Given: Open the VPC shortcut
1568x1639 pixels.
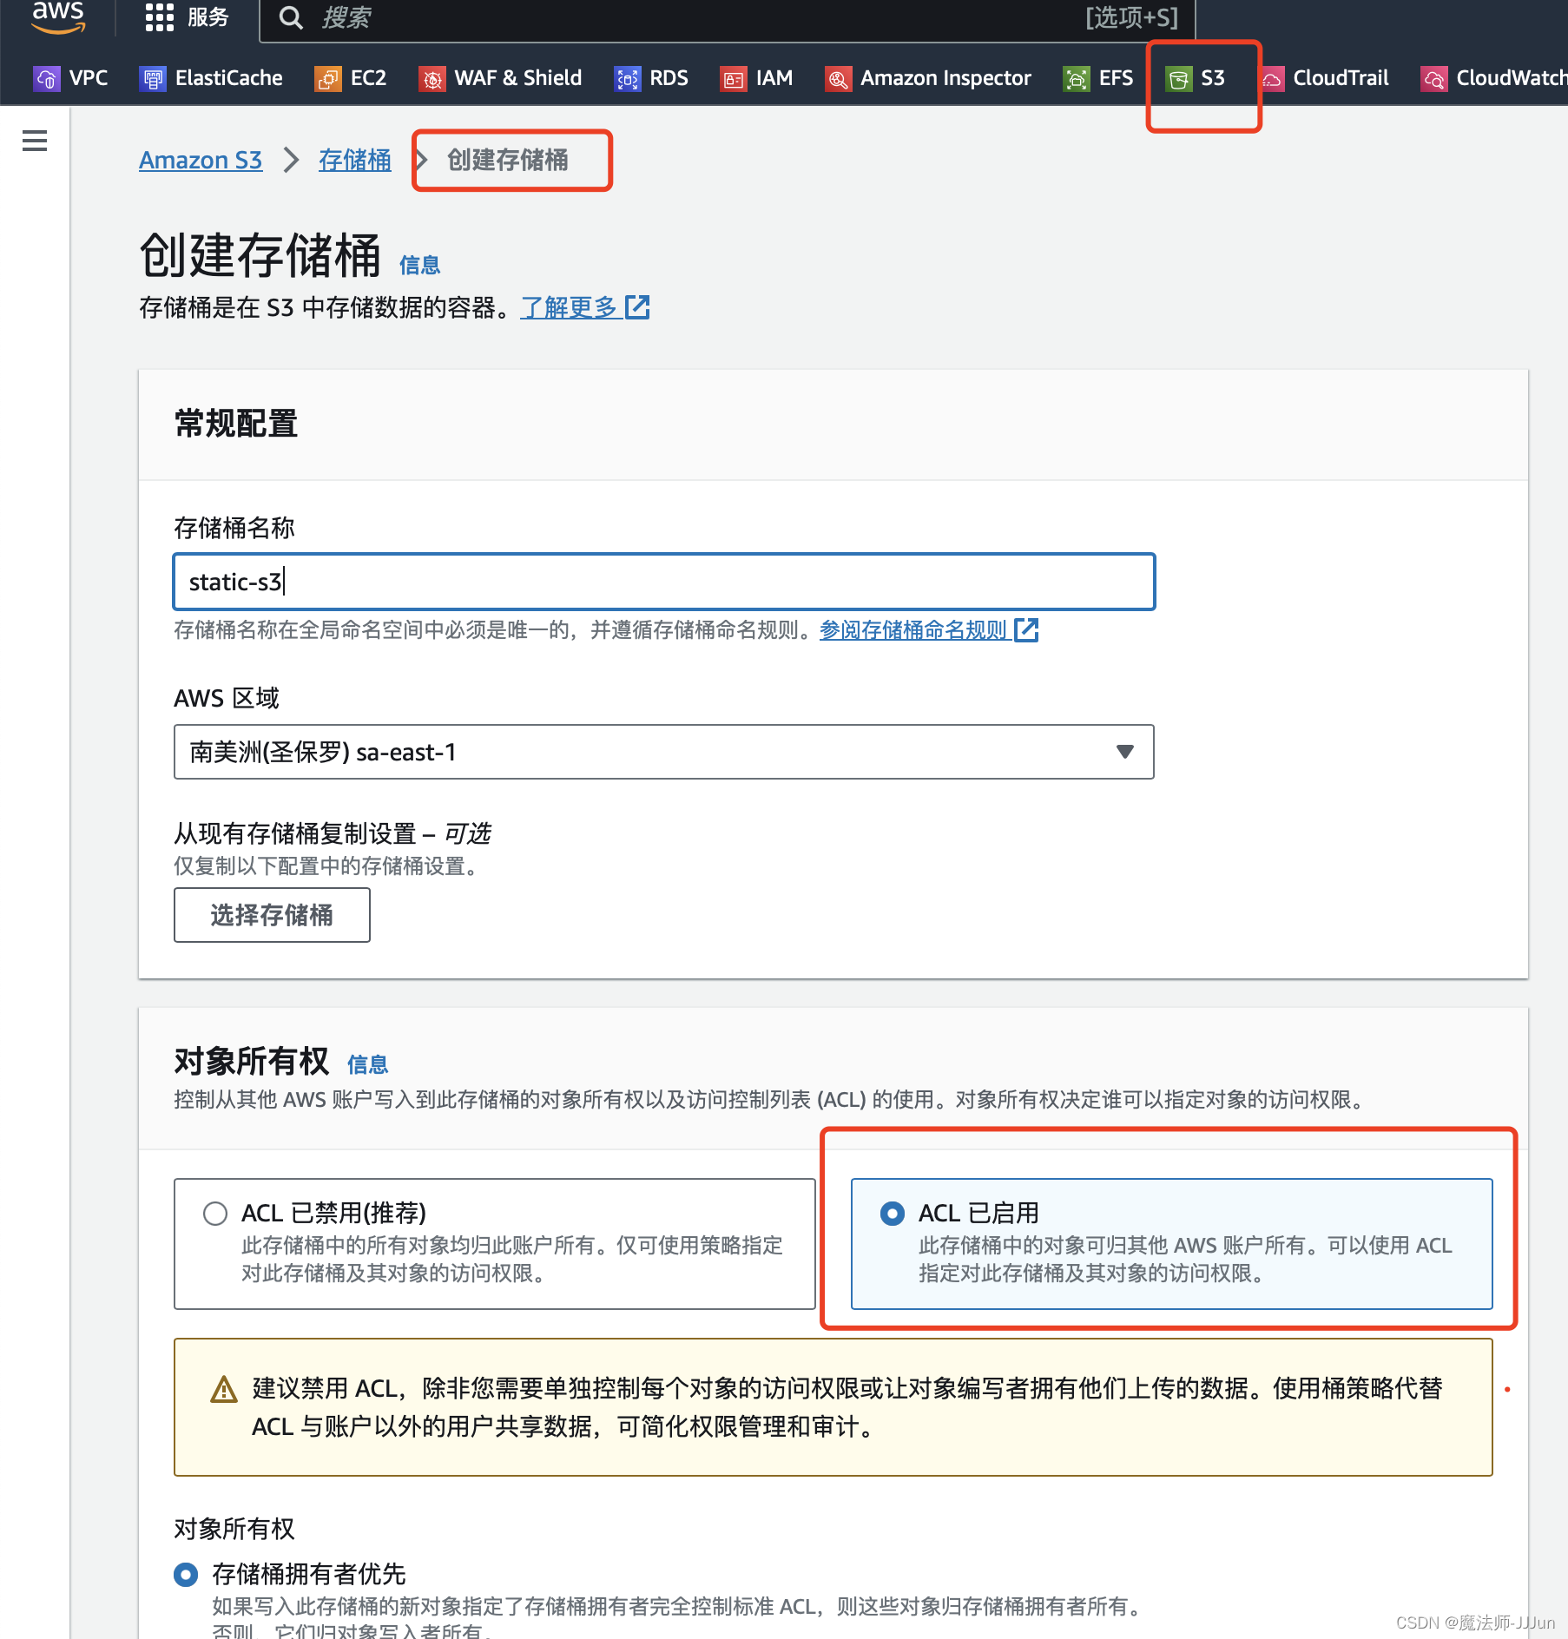Looking at the screenshot, I should point(71,78).
